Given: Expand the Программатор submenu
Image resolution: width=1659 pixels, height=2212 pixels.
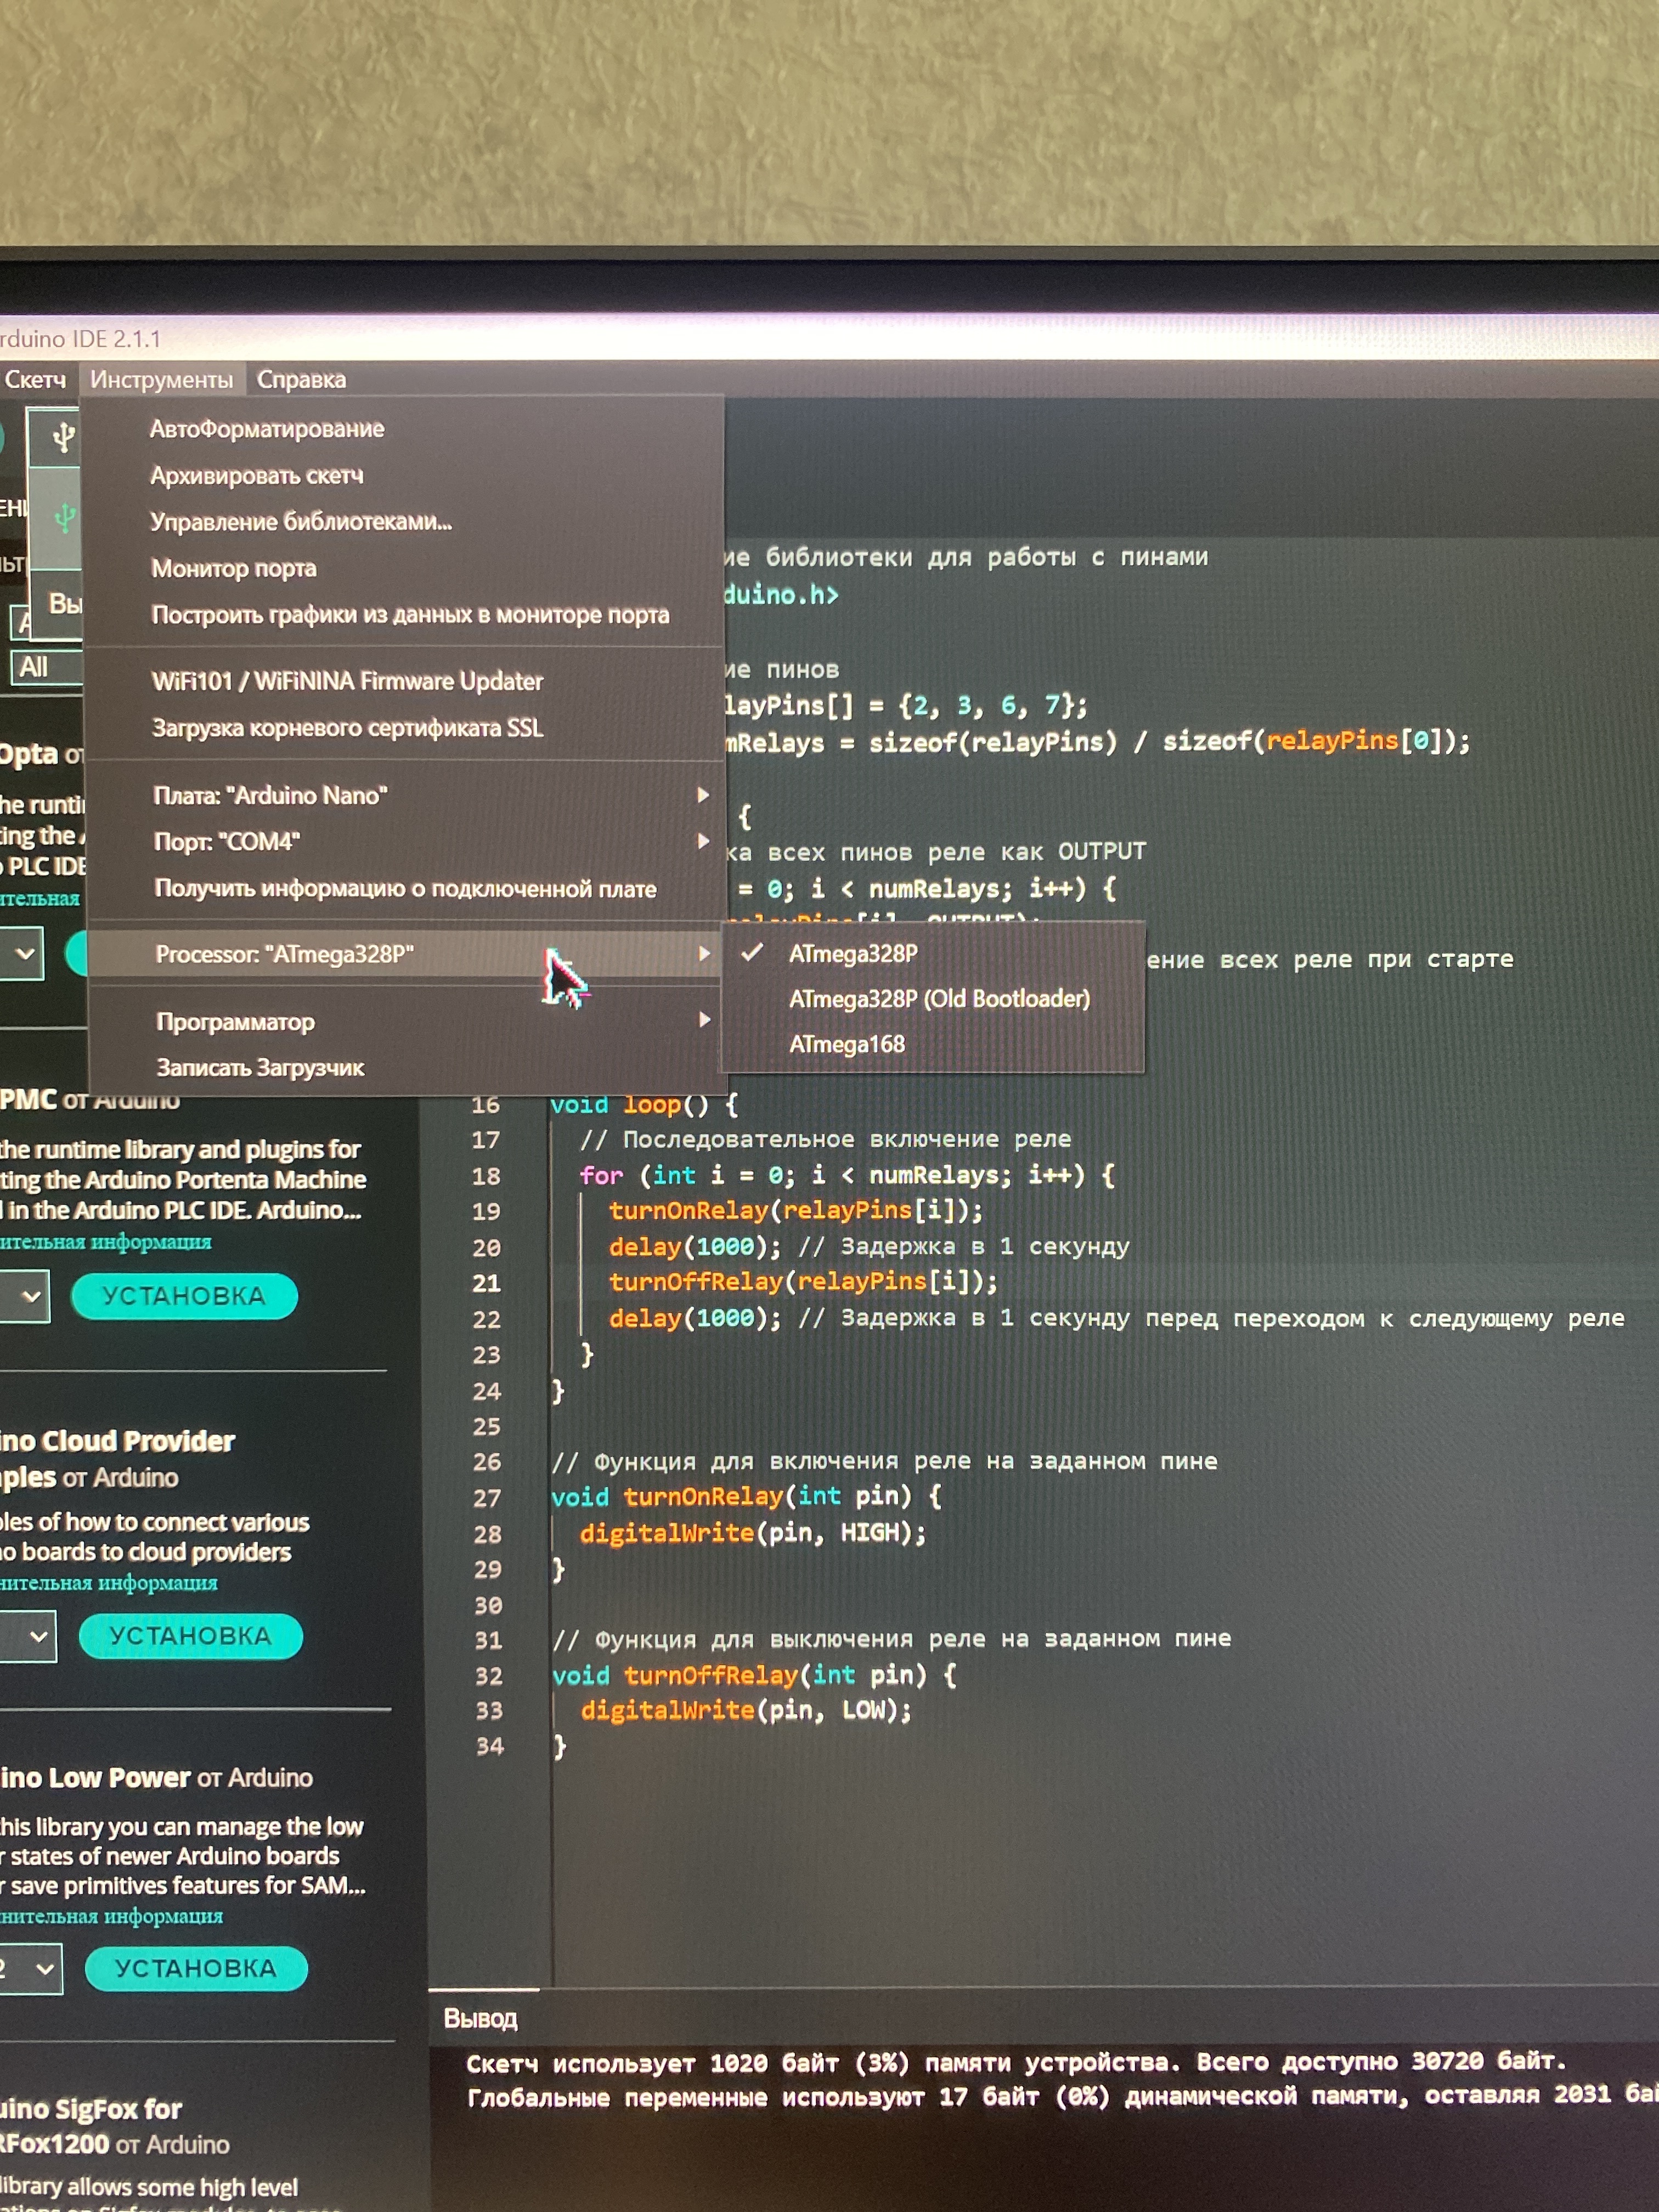Looking at the screenshot, I should tap(405, 1022).
